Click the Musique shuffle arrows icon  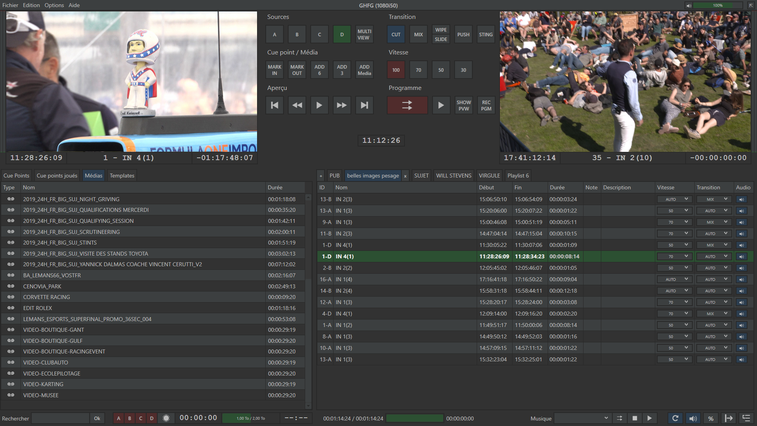click(619, 418)
